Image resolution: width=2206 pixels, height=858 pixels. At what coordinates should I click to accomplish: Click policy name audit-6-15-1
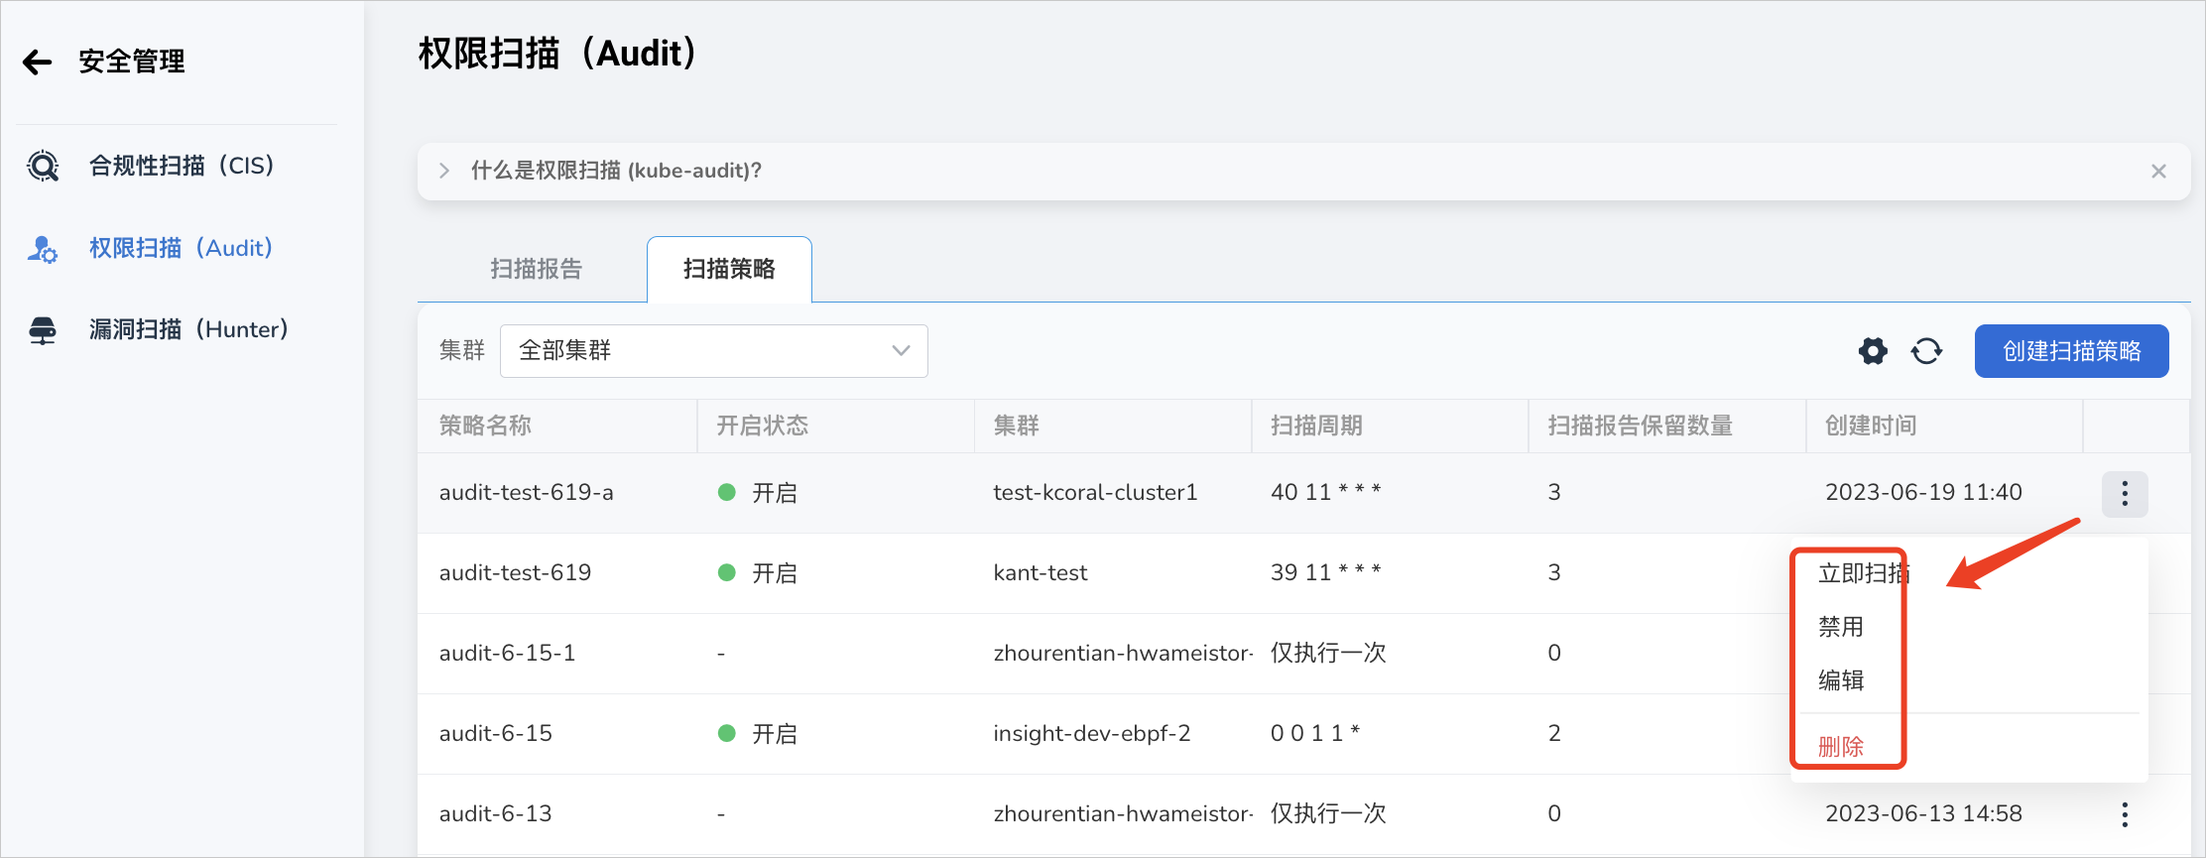click(x=507, y=653)
